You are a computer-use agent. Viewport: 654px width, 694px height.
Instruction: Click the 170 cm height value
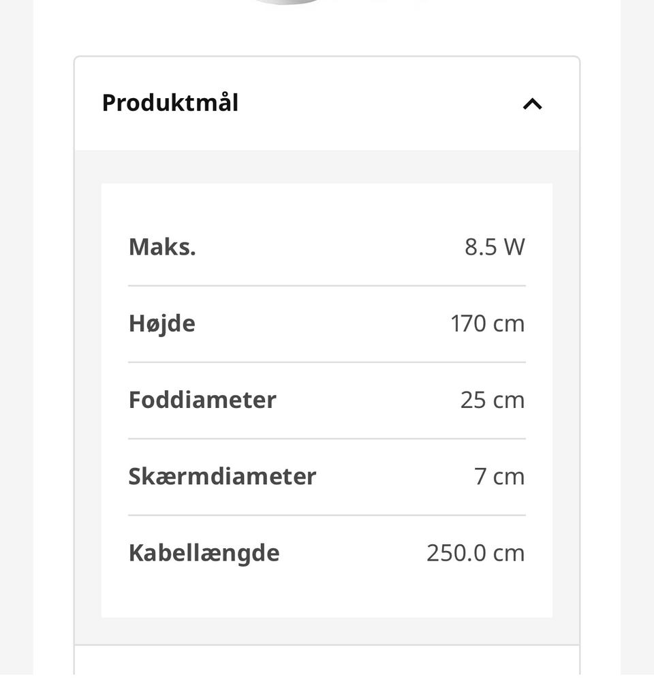(x=488, y=324)
